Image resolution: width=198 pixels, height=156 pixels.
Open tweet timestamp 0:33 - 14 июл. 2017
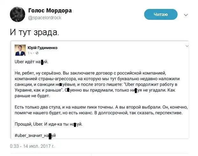[32, 146]
